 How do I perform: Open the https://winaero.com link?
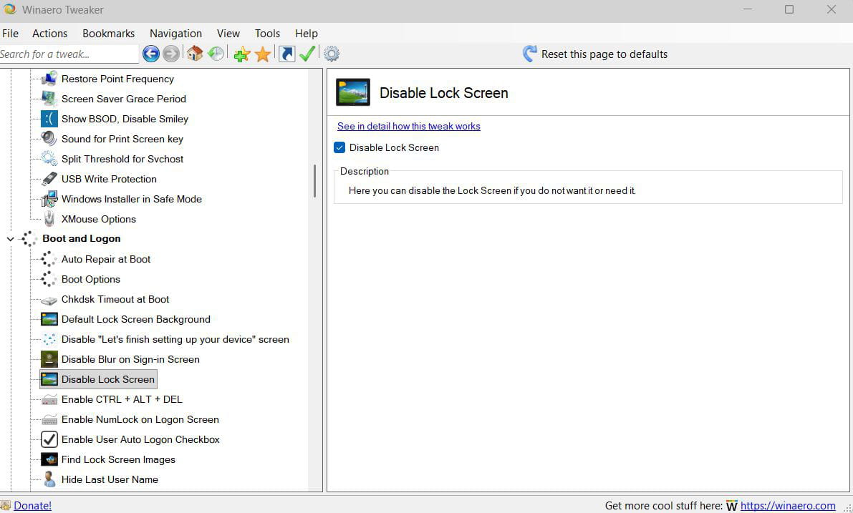click(788, 505)
